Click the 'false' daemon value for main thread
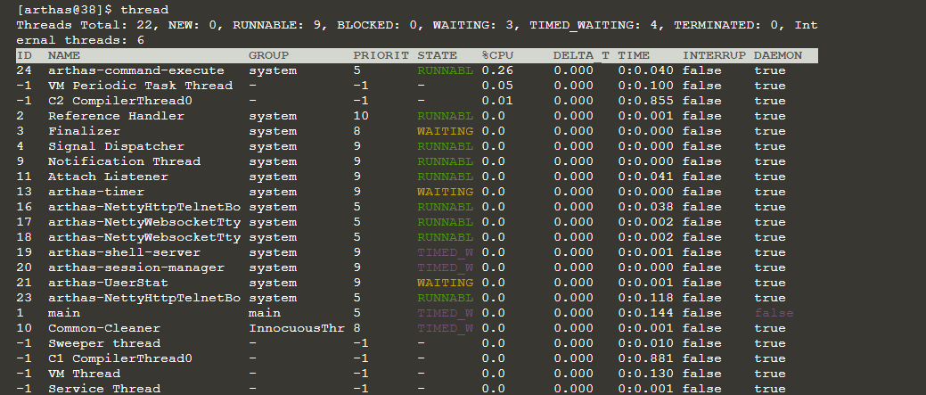 click(774, 313)
